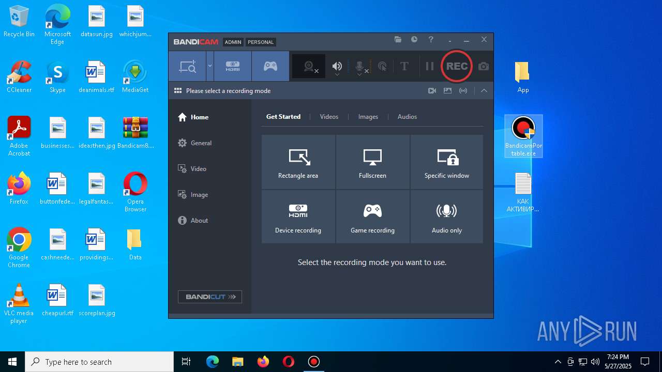Open the Bandicut link button
This screenshot has width=662, height=372.
[210, 297]
